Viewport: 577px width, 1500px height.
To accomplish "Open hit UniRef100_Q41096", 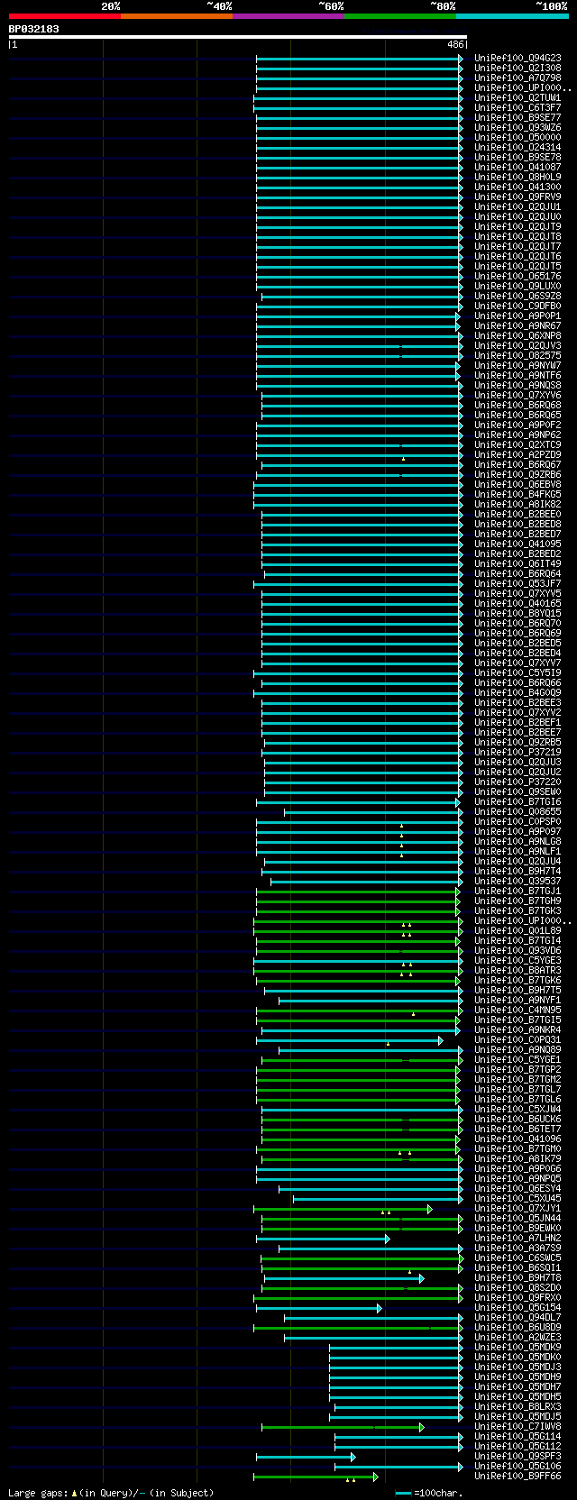I will click(517, 1139).
